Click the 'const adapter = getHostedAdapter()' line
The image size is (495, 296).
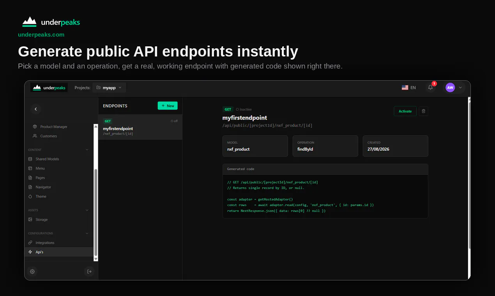260,199
